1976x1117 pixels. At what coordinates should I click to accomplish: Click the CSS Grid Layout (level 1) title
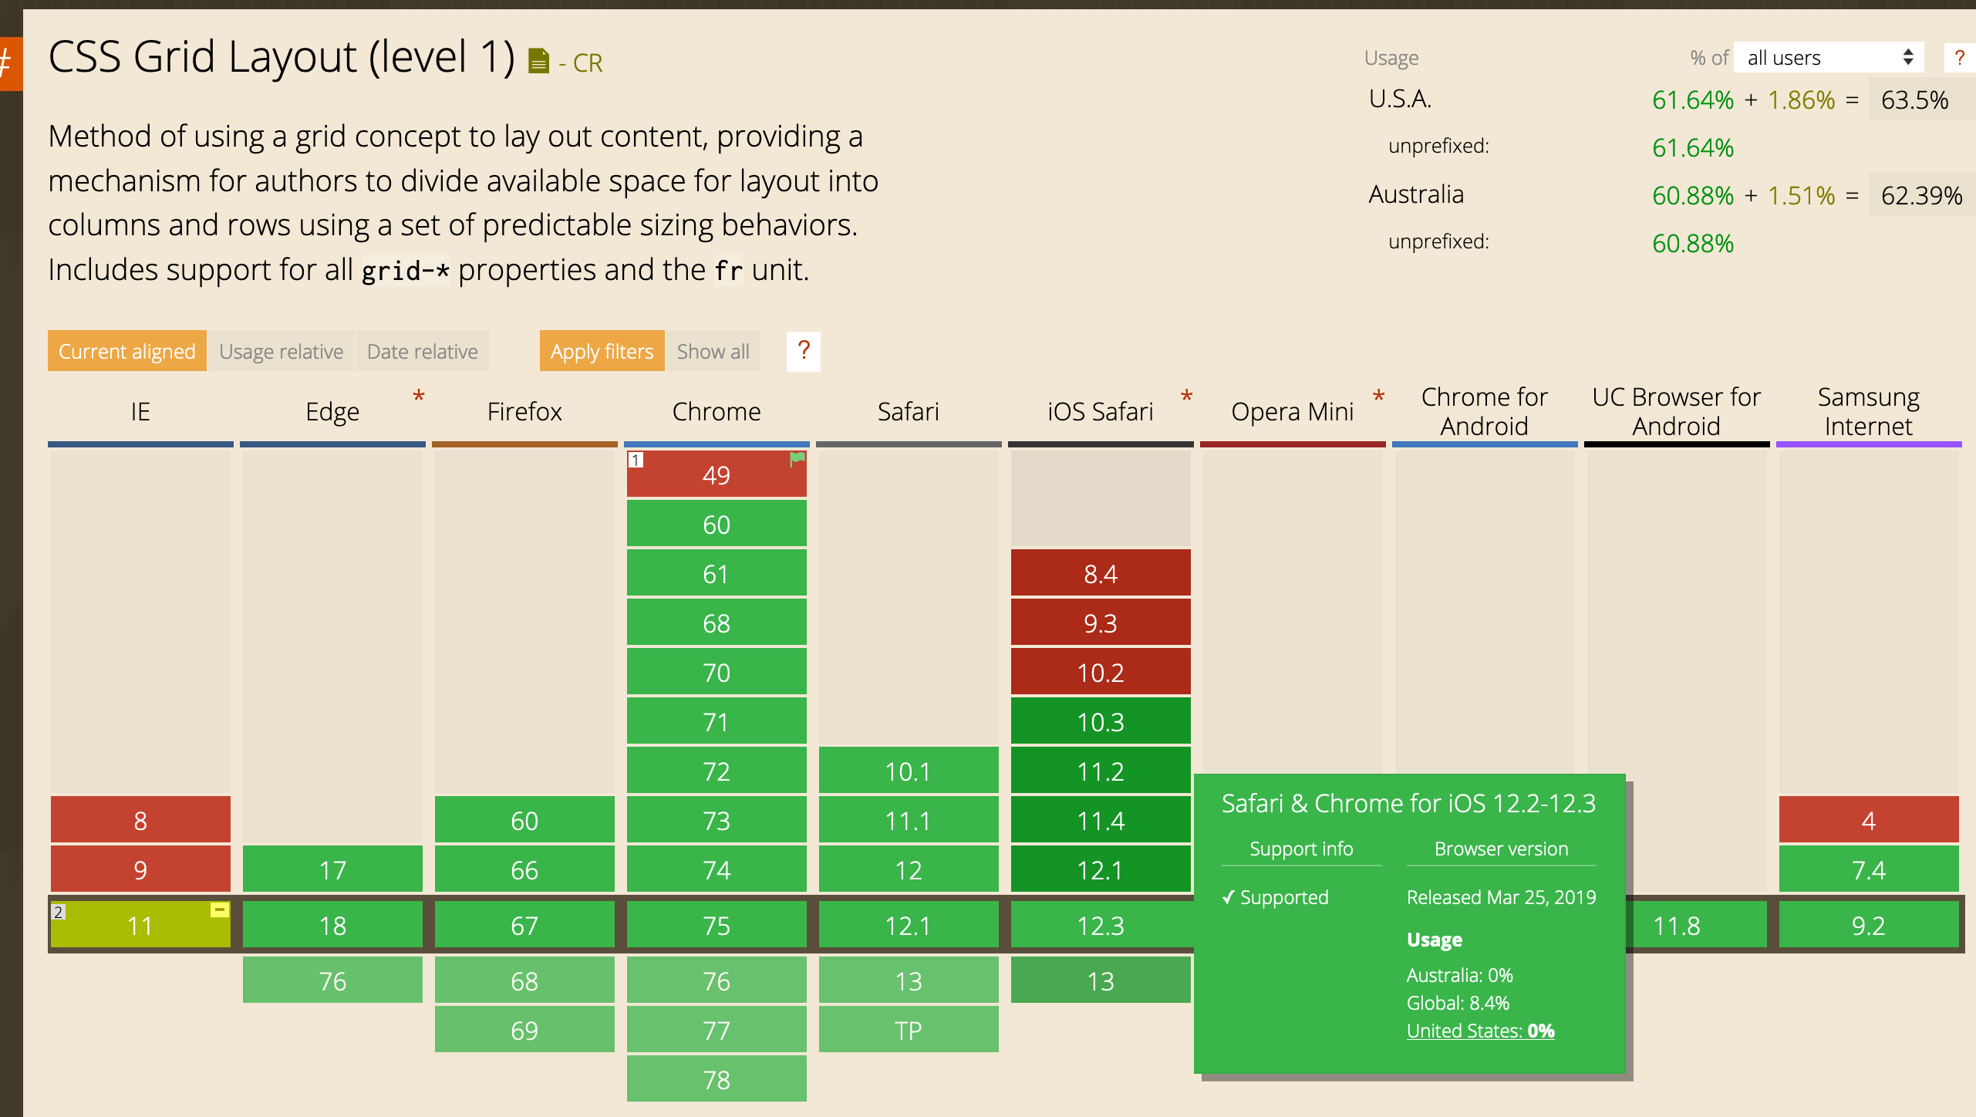282,57
